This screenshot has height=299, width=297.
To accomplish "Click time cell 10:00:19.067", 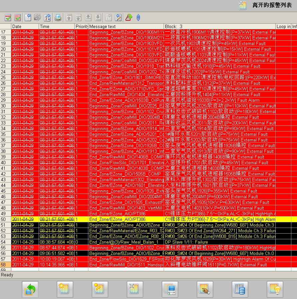I will pyautogui.click(x=57, y=259).
